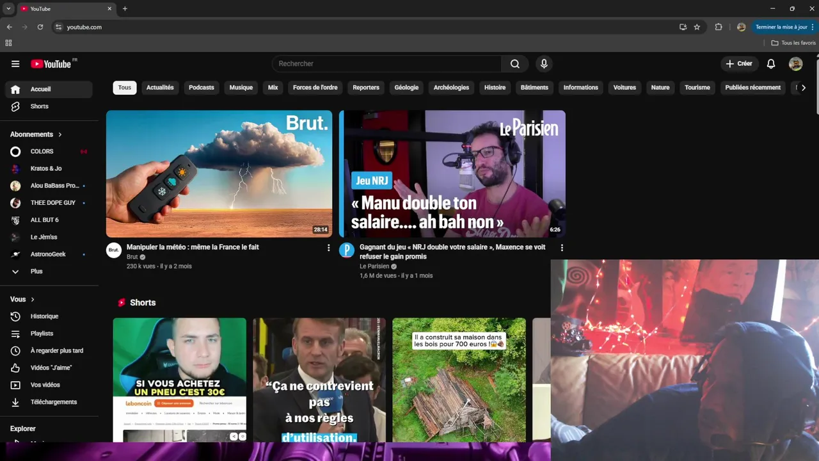Open the ALL BUT 6 channel
Screen dimensions: 819x461
[49, 220]
